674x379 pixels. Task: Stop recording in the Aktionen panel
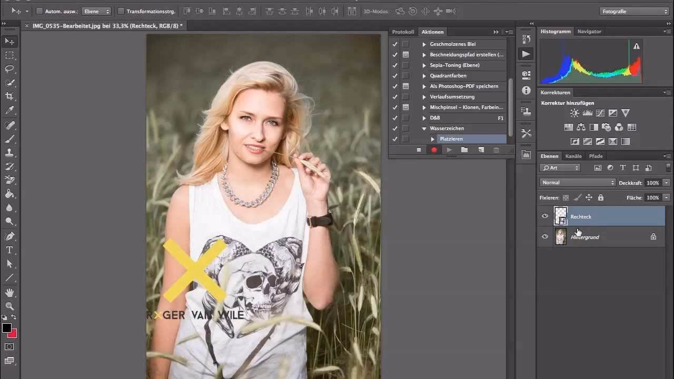tap(419, 149)
